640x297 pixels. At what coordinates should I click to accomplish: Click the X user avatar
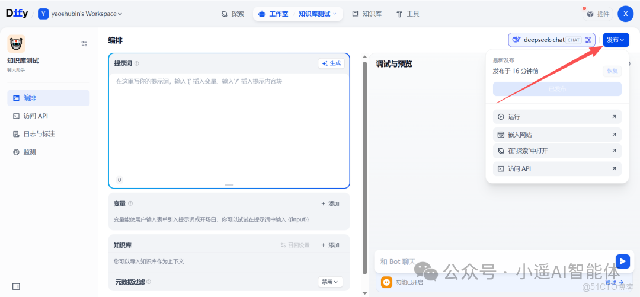[x=625, y=14]
